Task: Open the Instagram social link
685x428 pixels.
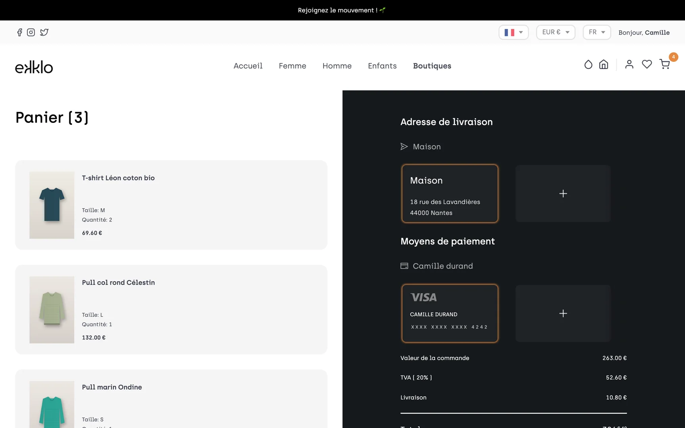Action: click(x=31, y=32)
